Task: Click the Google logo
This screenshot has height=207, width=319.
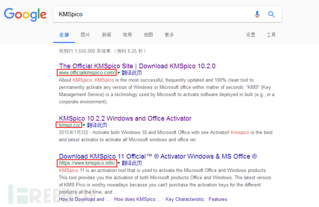Action: (x=25, y=14)
